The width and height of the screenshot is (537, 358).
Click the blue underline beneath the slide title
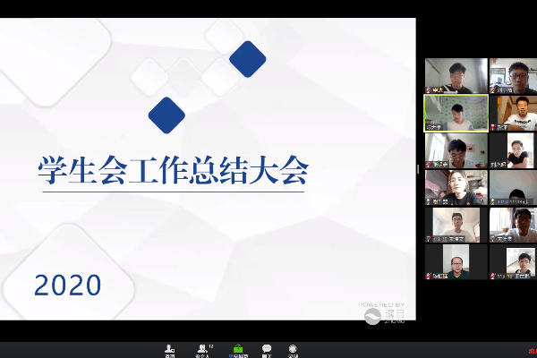pos(172,191)
